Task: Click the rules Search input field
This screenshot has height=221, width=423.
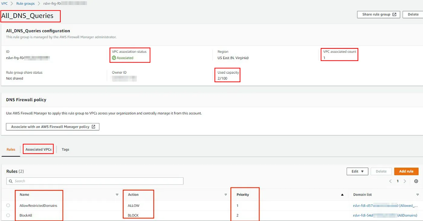Action: pyautogui.click(x=95, y=181)
